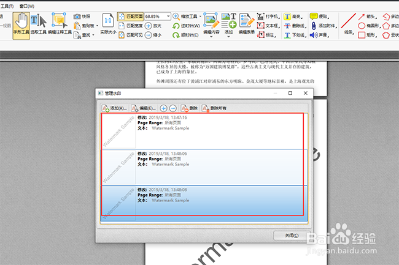The width and height of the screenshot is (399, 265).
Task: Choose Fit Page (匹配页面)
Action: pos(131,17)
